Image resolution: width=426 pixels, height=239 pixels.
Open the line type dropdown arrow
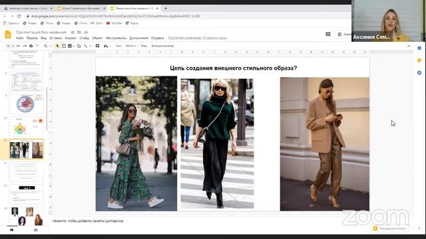click(x=91, y=46)
